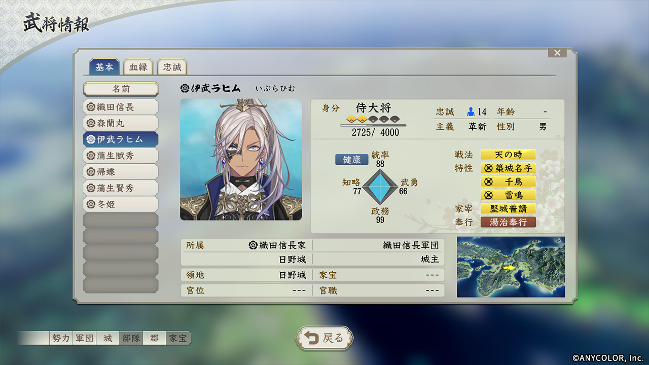The height and width of the screenshot is (365, 649).
Task: Click the 天の時 tactic badge
Action: (508, 155)
